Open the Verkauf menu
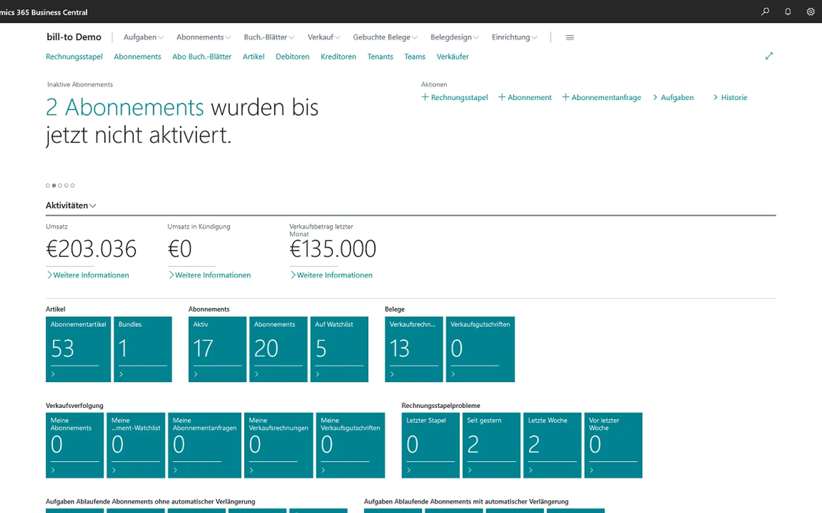The width and height of the screenshot is (822, 513). click(x=324, y=37)
